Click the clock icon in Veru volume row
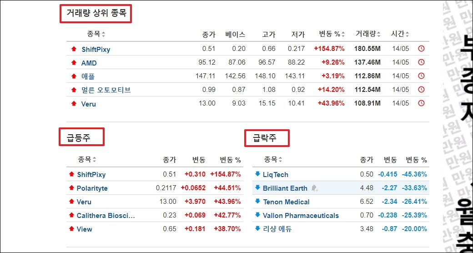Image resolution: width=473 pixels, height=253 pixels. (x=421, y=103)
